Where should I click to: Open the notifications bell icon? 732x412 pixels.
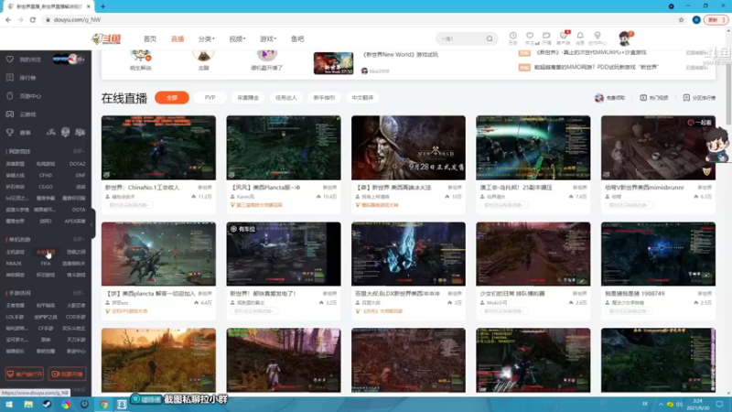(580, 38)
